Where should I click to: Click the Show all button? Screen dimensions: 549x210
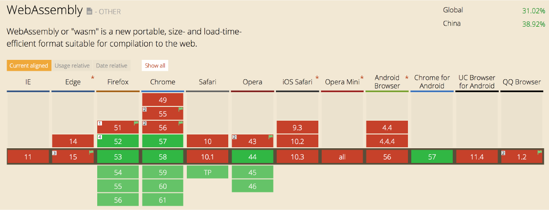(155, 66)
